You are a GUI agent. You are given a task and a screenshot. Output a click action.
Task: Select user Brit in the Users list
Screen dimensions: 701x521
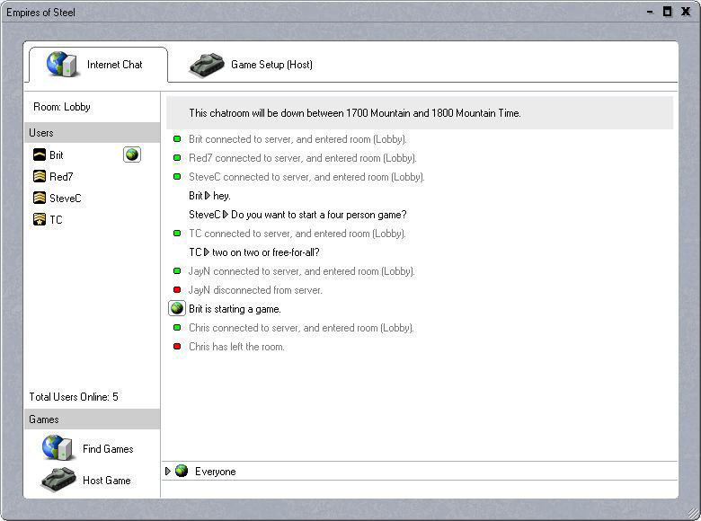(x=57, y=155)
